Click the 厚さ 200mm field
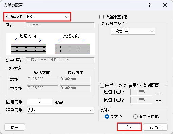Screen dimensions: 173x134 coord(60,25)
